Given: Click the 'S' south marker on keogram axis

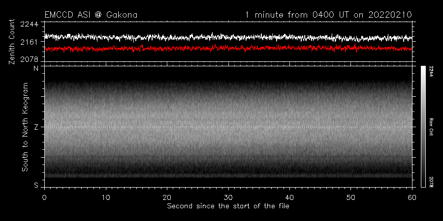Looking at the screenshot, I should pyautogui.click(x=36, y=186).
